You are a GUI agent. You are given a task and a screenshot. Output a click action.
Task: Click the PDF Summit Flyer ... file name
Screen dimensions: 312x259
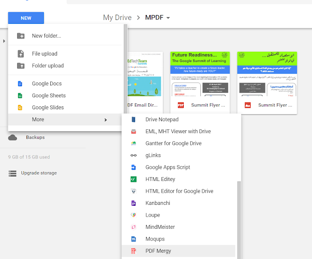208,105
